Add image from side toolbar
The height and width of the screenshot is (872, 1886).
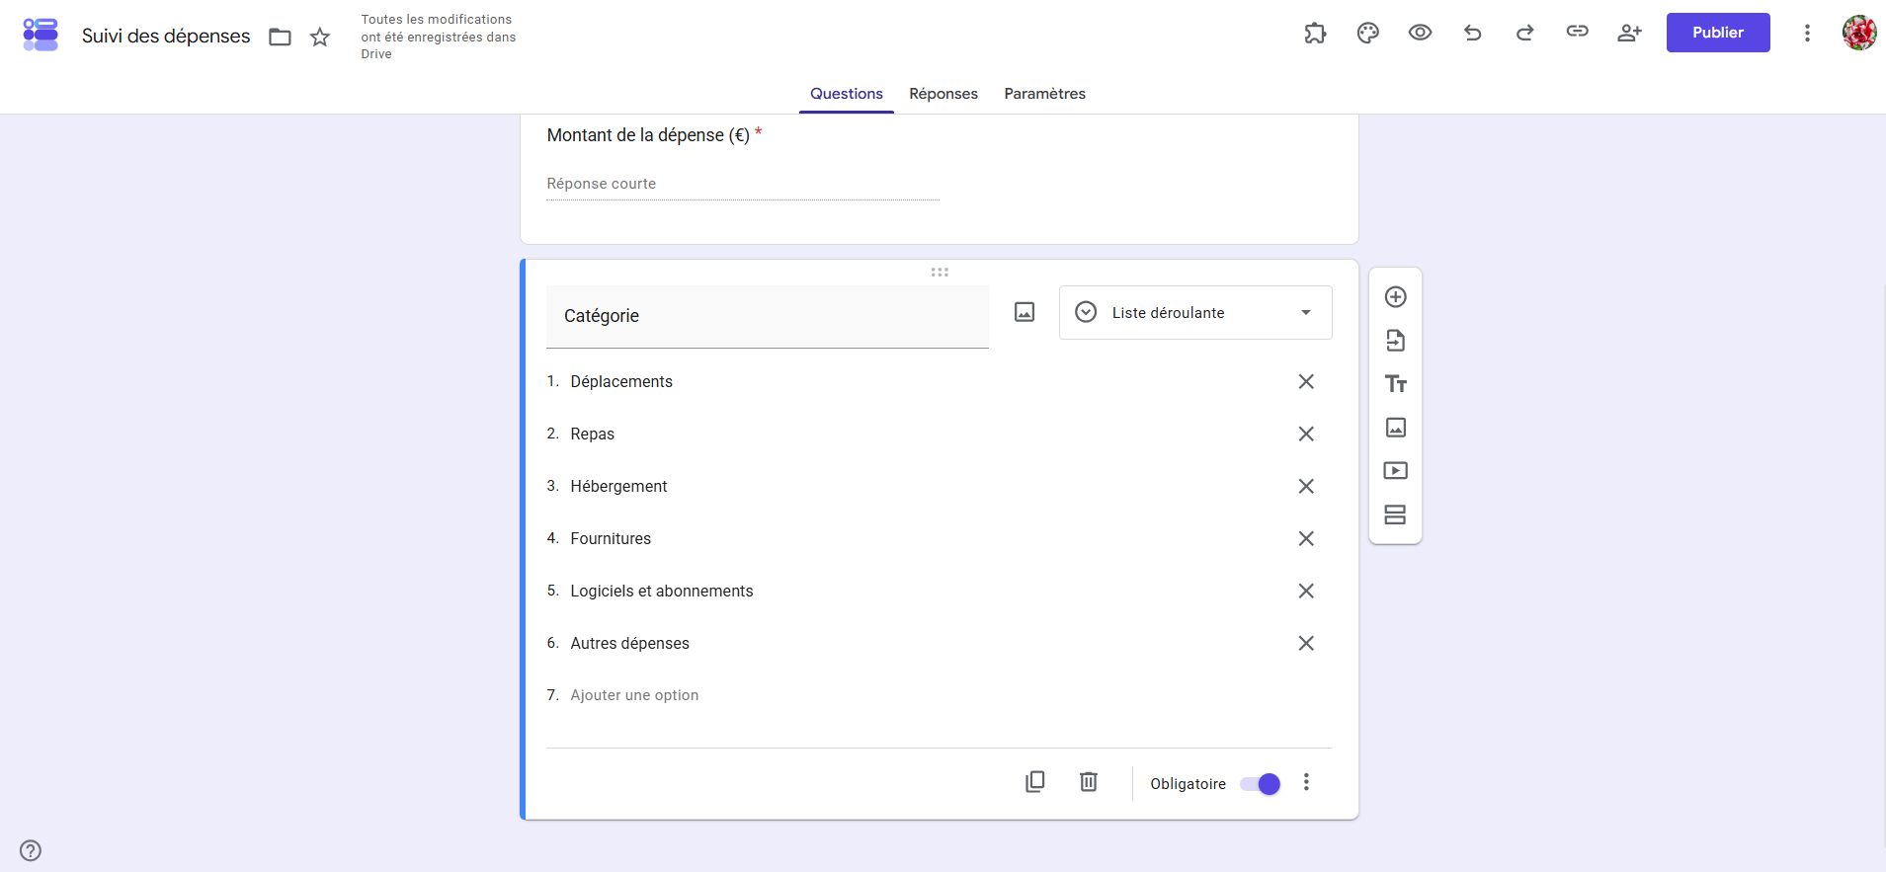tap(1395, 428)
